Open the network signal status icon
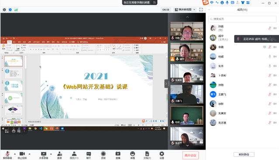This screenshot has width=279, height=160. click(x=16, y=10)
